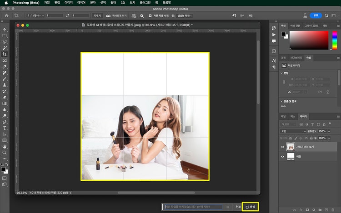Click the swap width and height arrows
Viewport: 341px width, 213px height.
[67, 15]
